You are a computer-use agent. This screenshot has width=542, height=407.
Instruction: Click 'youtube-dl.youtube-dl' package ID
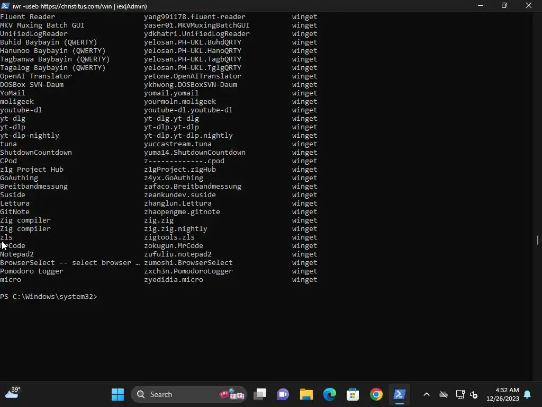[188, 110]
